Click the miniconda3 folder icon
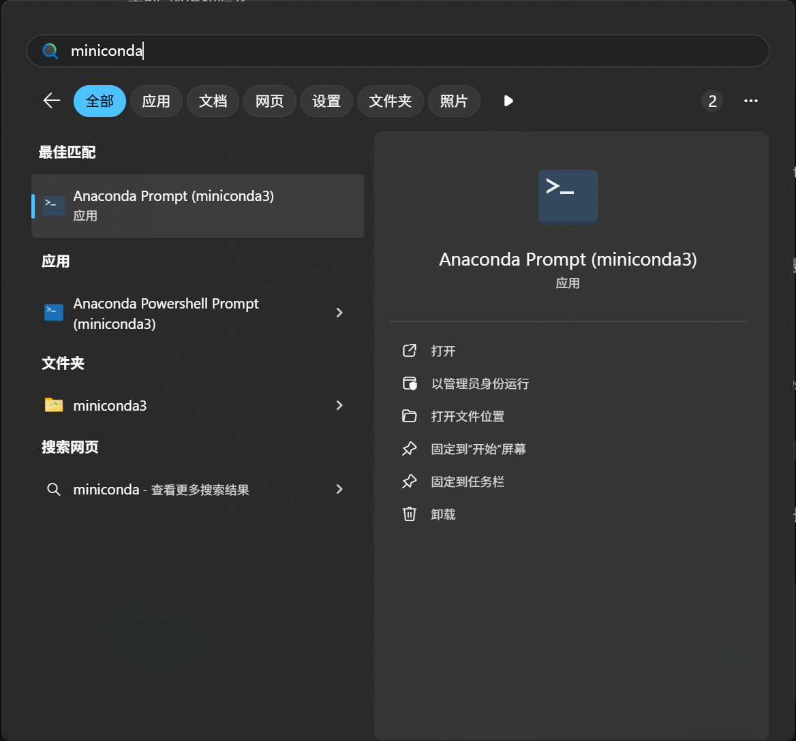Viewport: 796px width, 741px height. point(54,405)
